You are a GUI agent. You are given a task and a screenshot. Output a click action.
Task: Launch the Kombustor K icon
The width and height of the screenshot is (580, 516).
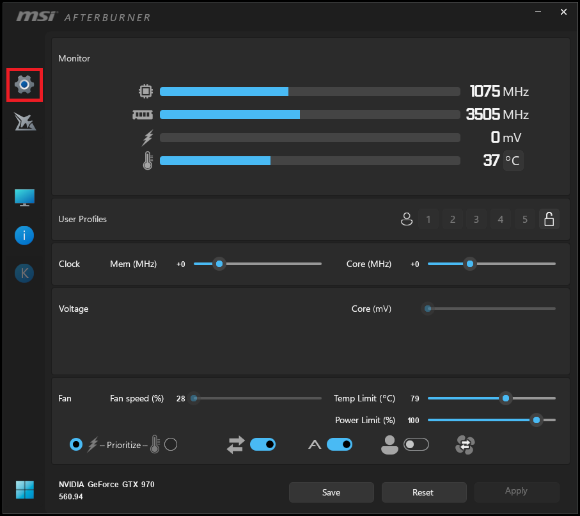[24, 273]
